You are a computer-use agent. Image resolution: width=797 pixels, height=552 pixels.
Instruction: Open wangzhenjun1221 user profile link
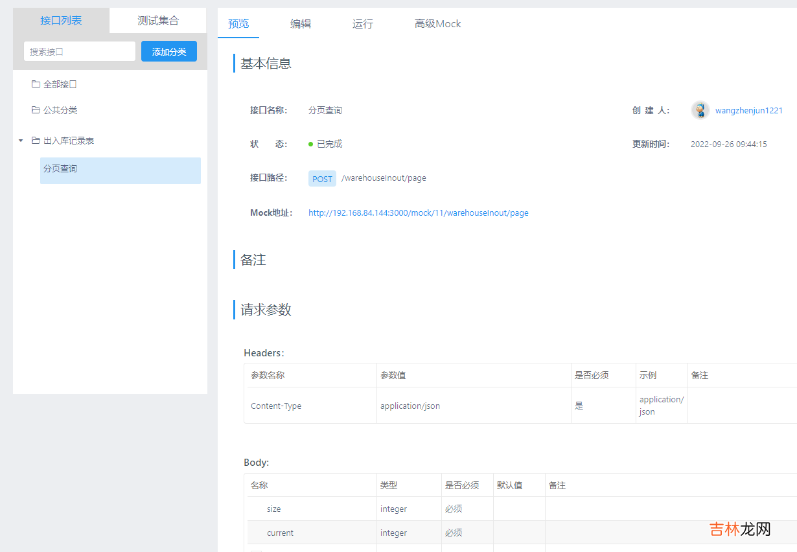(x=749, y=110)
